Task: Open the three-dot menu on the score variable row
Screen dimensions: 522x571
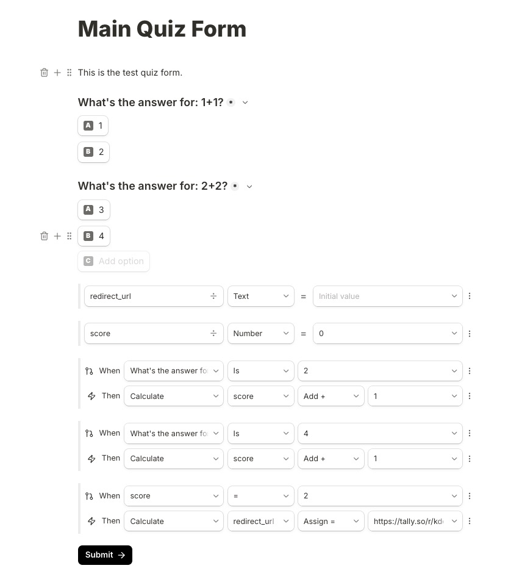Action: pyautogui.click(x=470, y=333)
